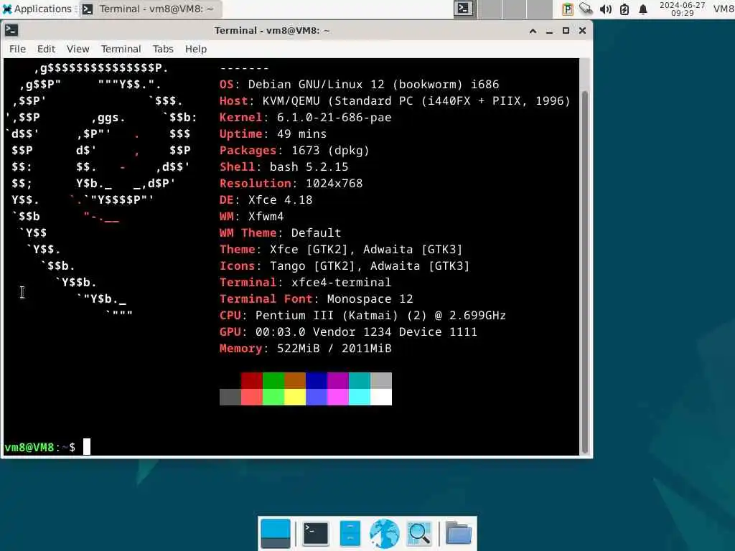Screen dimensions: 735x551
Task: Switch to the first workspace with the terminal
Action: pos(464,9)
